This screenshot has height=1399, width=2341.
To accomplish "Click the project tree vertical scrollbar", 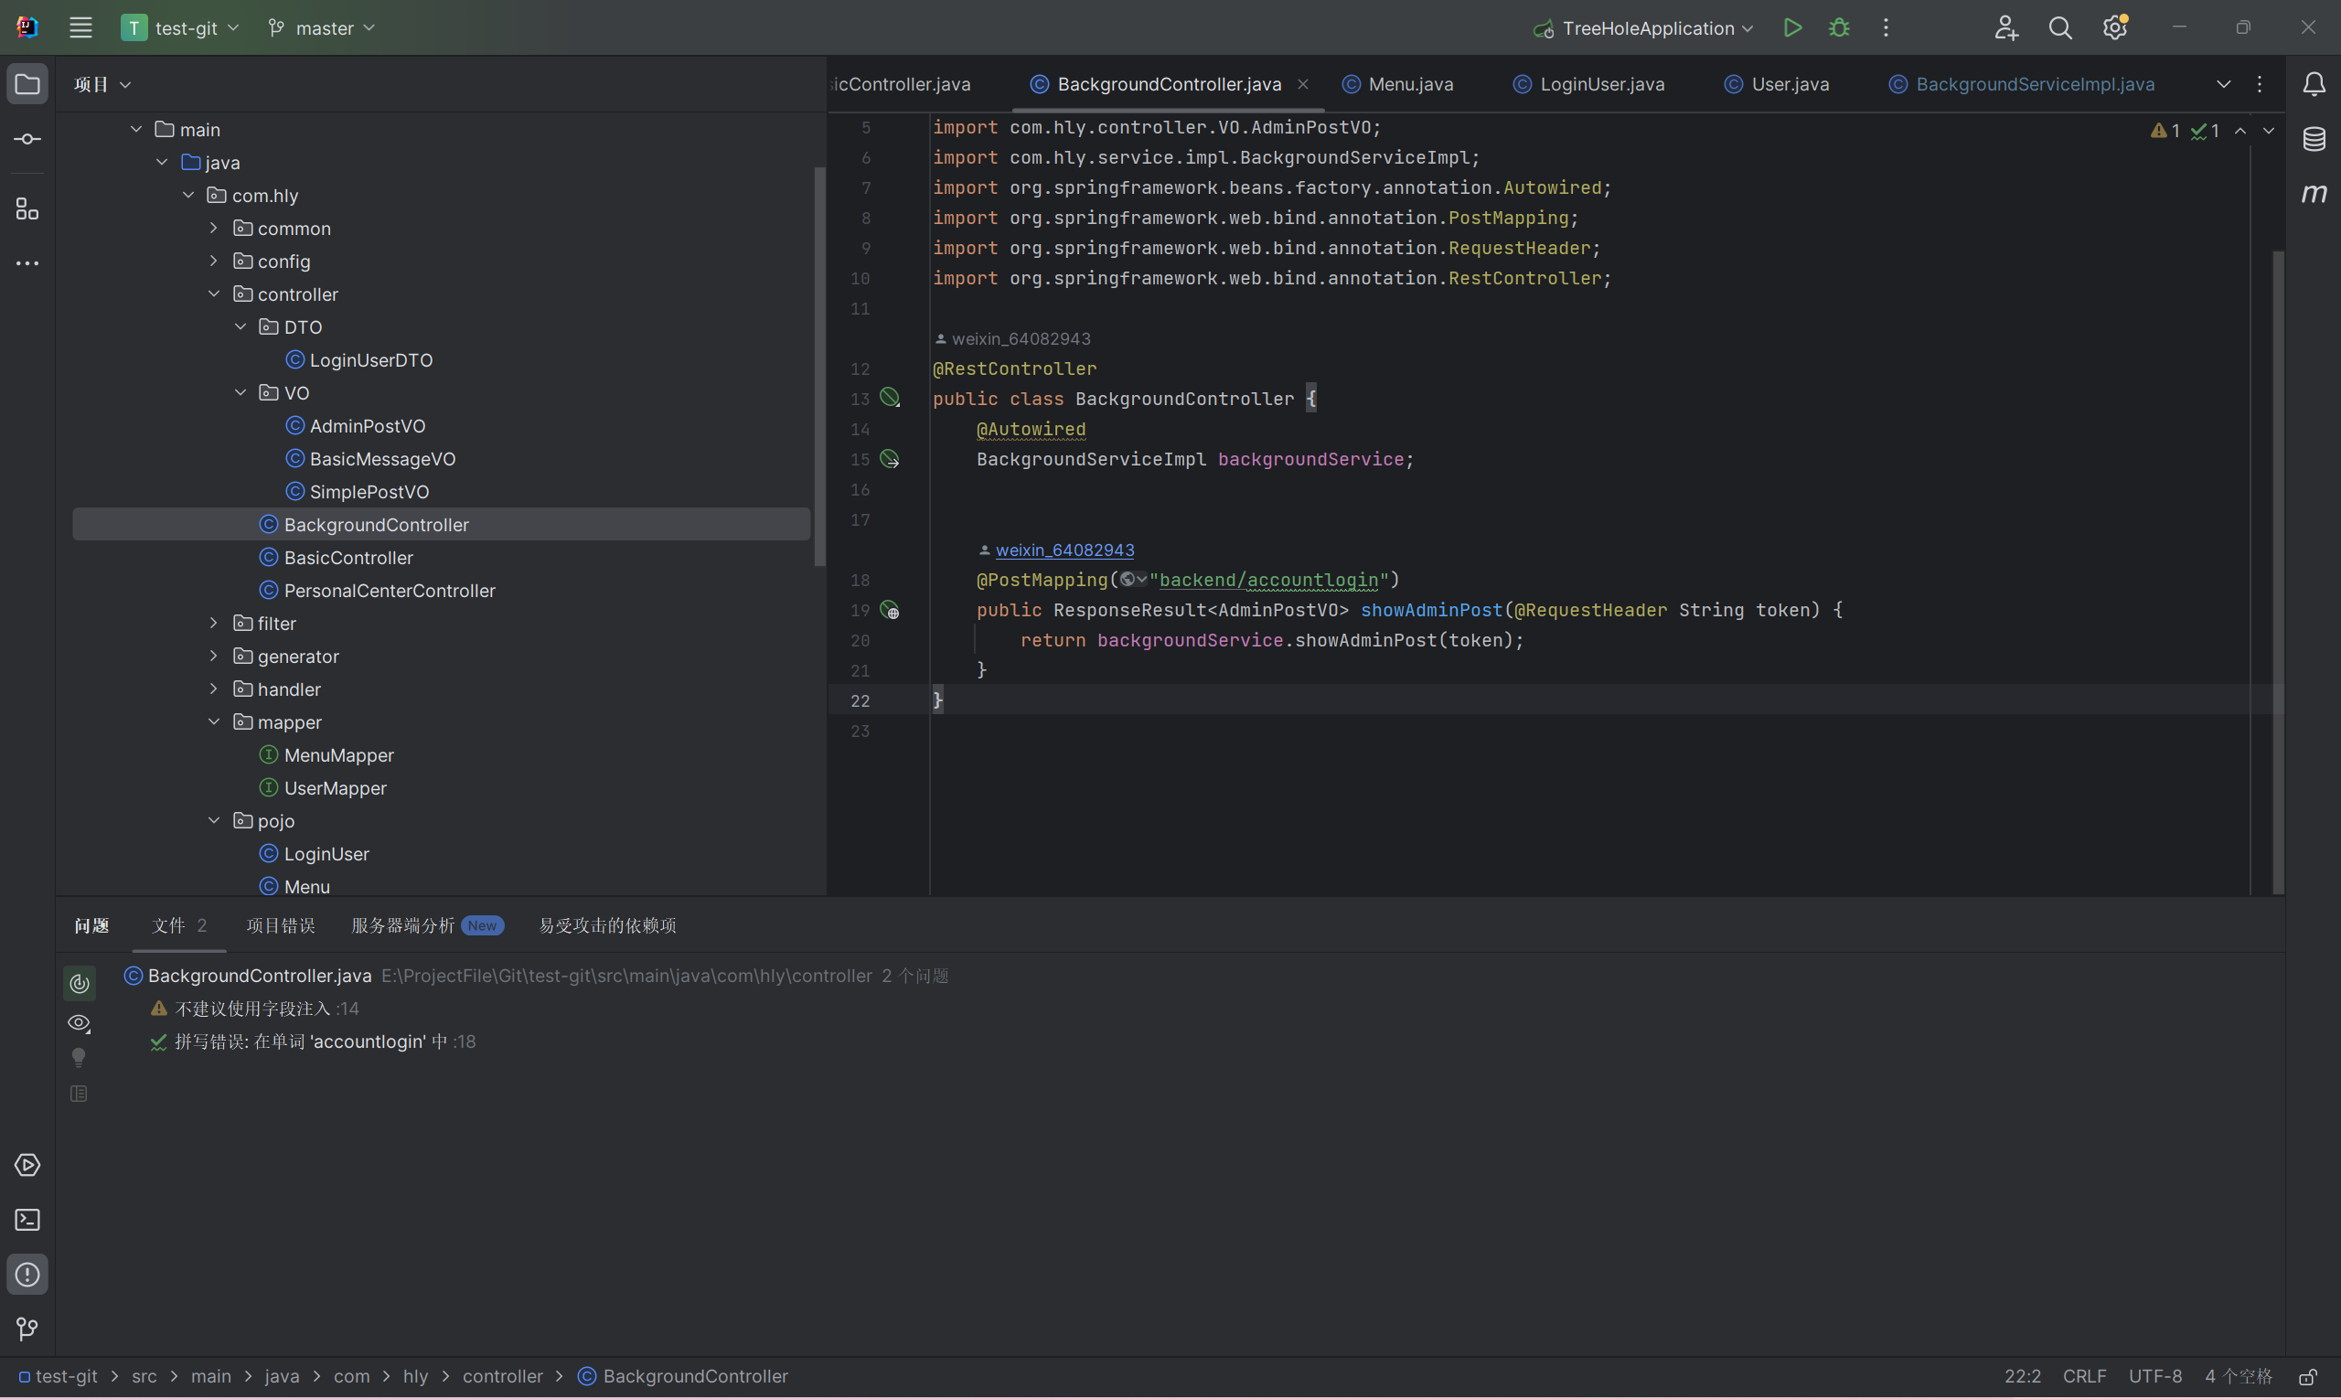I will [819, 367].
